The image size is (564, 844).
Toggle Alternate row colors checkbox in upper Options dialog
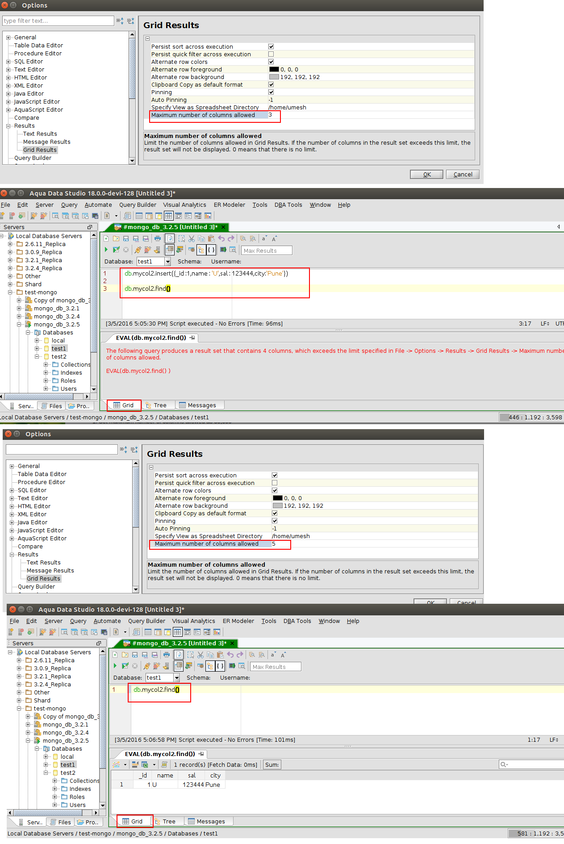(x=271, y=62)
